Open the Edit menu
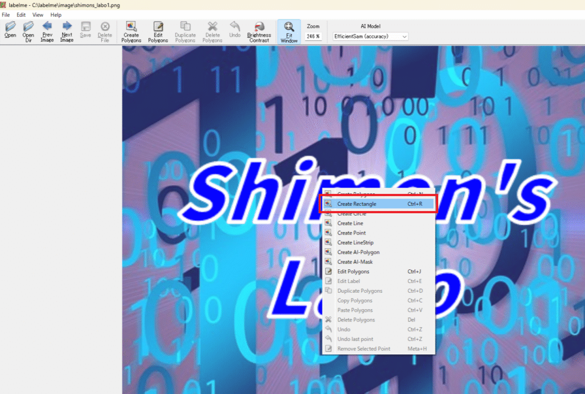 [x=21, y=15]
